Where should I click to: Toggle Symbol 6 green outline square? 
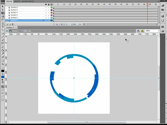point(52,8)
